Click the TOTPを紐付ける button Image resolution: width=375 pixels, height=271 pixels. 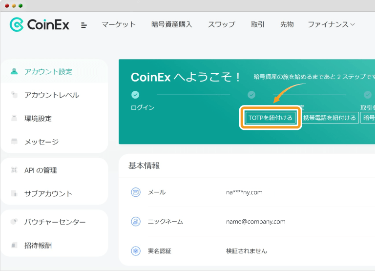click(x=271, y=118)
